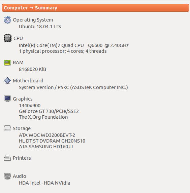Click the Computer → Summary header bar

click(x=95, y=8)
